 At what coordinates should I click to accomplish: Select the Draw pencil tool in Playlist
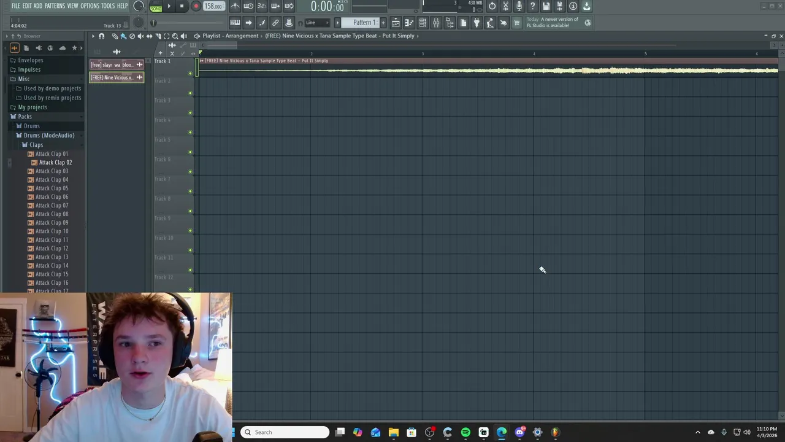[115, 36]
